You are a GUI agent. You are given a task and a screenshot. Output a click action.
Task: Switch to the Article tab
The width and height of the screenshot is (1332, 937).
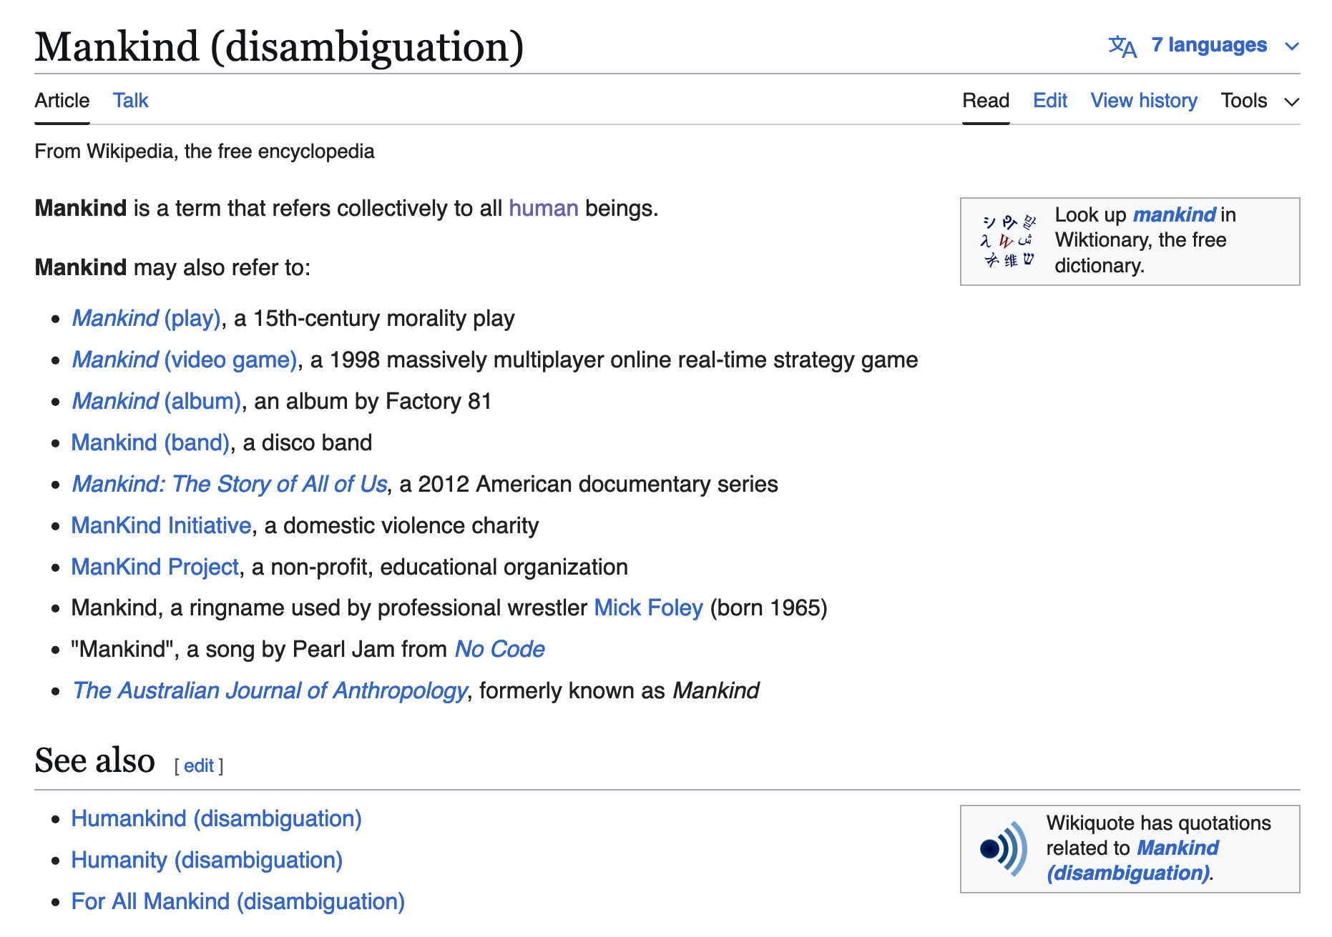click(62, 101)
